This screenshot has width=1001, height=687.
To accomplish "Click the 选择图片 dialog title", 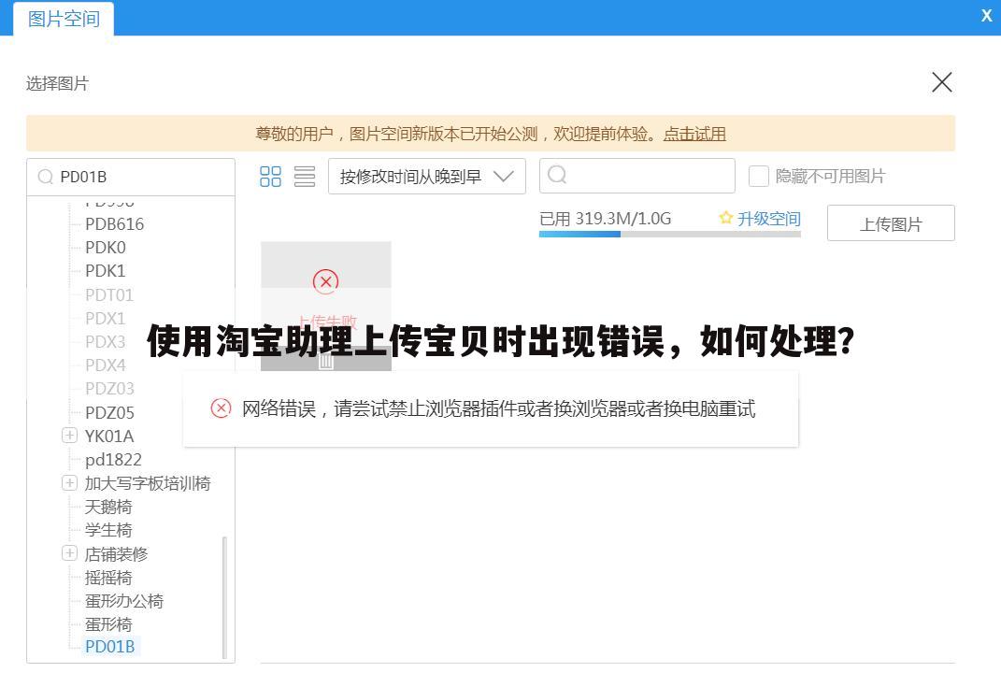I will pos(57,83).
